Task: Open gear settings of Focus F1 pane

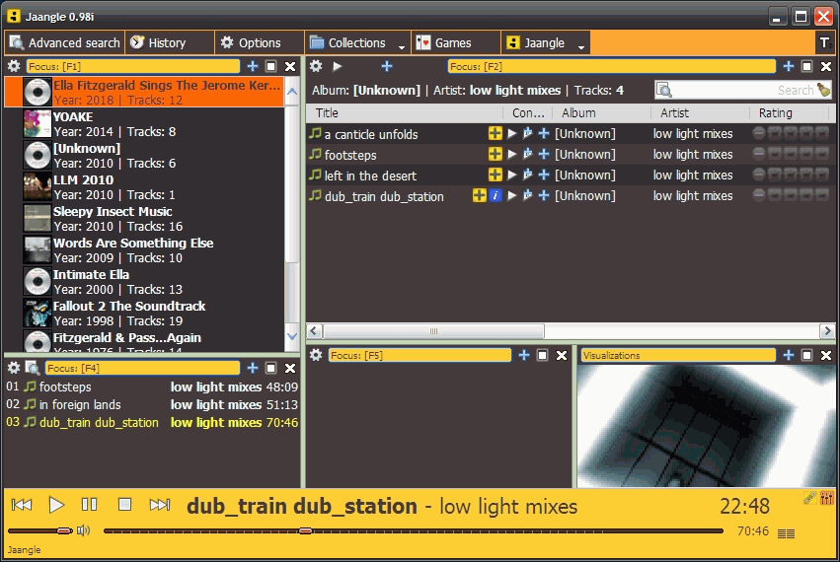Action: pyautogui.click(x=14, y=66)
